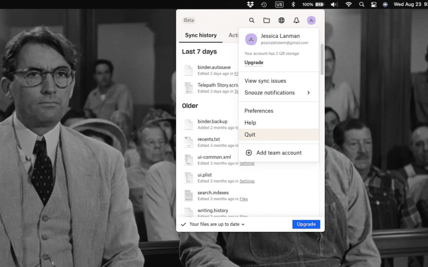This screenshot has width=428, height=267.
Task: Open Settings link under ui-common.xml
Action: (x=247, y=163)
